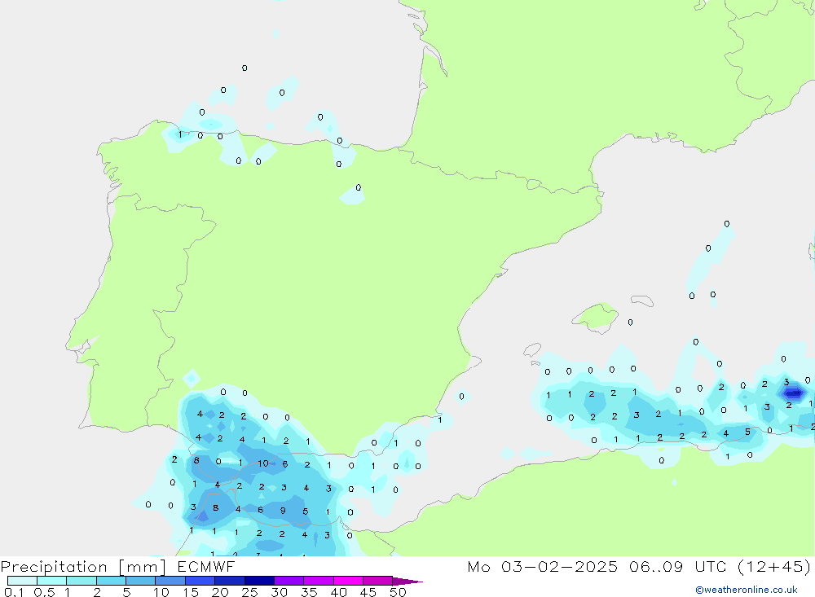Select the 25 to 30 mm legend swatch

pos(259,581)
